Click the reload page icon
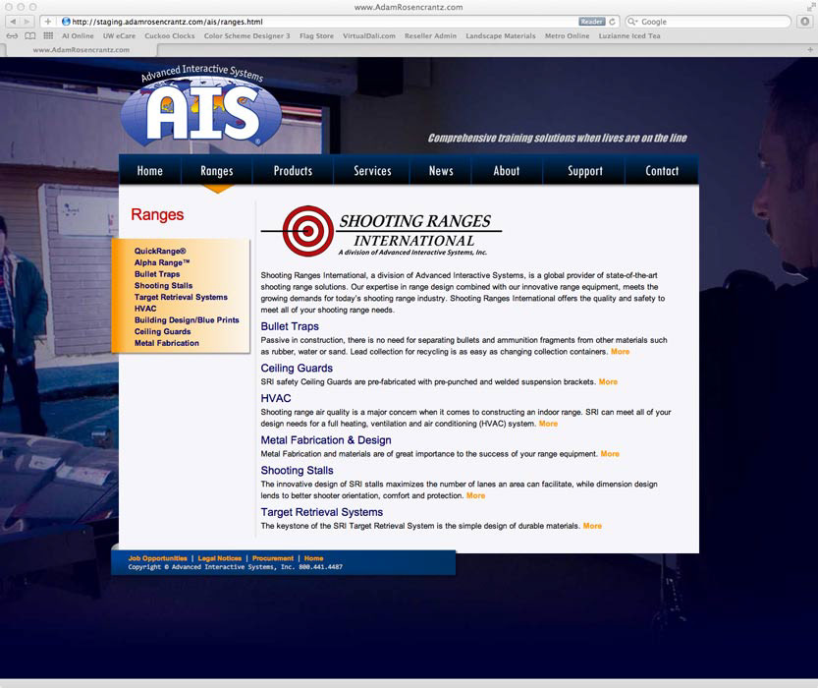818x688 pixels. [613, 21]
